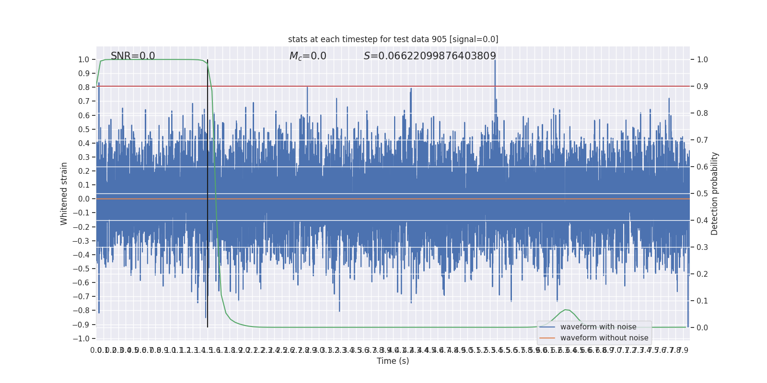Click the Mc=0.0 annotation
This screenshot has height=383, width=767.
(x=308, y=56)
